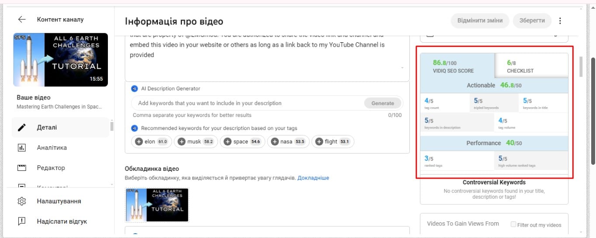The image size is (596, 238).
Task: Type in the AI description keywords field
Action: click(247, 103)
